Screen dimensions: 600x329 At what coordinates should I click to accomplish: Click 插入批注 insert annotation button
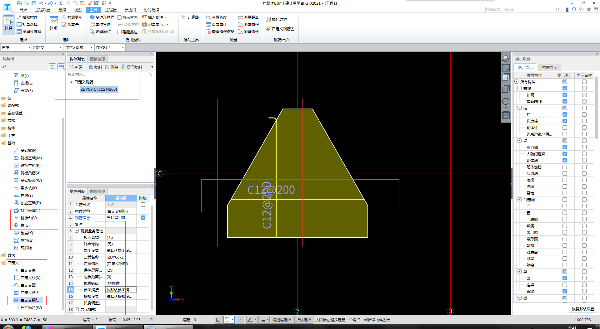pos(155,17)
